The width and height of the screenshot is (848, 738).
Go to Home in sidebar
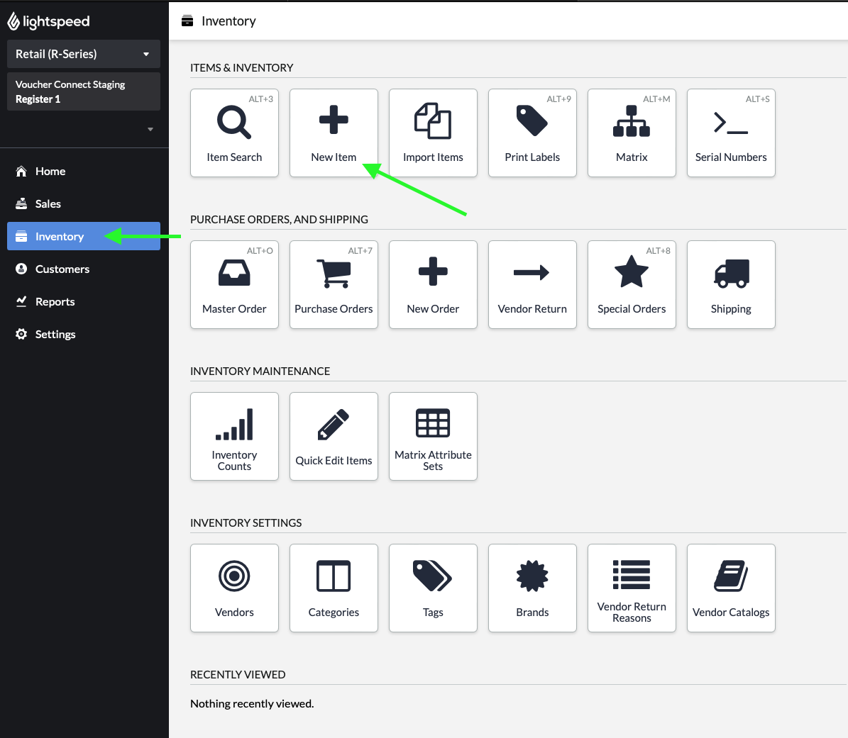(83, 172)
